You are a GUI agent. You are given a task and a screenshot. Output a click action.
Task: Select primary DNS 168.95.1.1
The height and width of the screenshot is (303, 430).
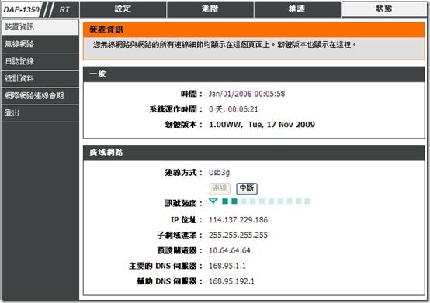tap(227, 266)
